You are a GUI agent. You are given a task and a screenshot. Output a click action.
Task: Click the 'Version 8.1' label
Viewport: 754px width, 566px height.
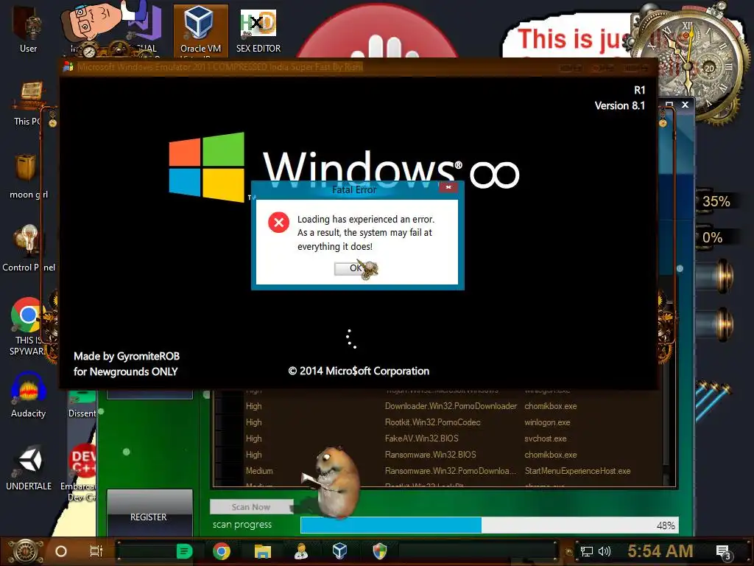click(x=619, y=106)
